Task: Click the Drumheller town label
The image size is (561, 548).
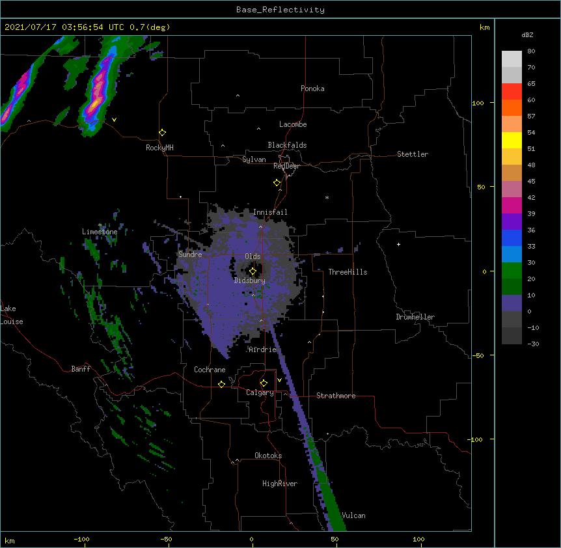Action: (x=415, y=317)
